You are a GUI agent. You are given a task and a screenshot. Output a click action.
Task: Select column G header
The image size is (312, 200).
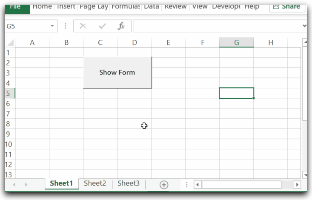[237, 42]
